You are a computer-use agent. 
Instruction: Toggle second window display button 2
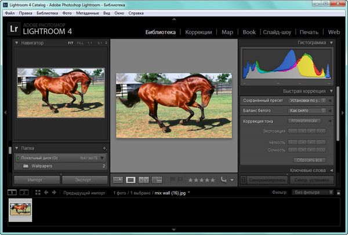point(24,192)
